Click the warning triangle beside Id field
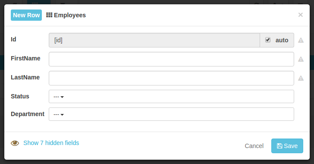This screenshot has height=164, width=314. (301, 40)
